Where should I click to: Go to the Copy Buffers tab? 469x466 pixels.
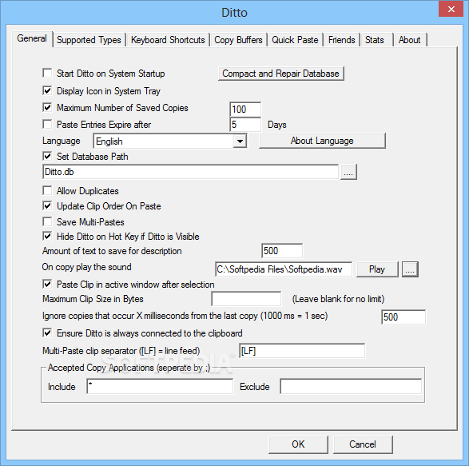[x=238, y=40]
